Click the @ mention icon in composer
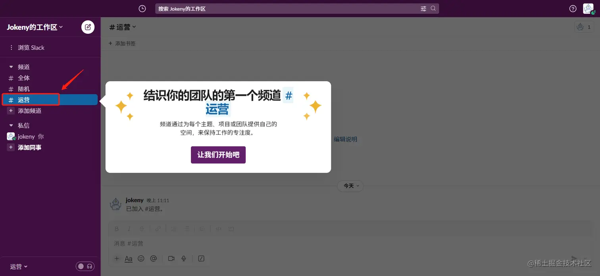The image size is (600, 276). point(154,259)
